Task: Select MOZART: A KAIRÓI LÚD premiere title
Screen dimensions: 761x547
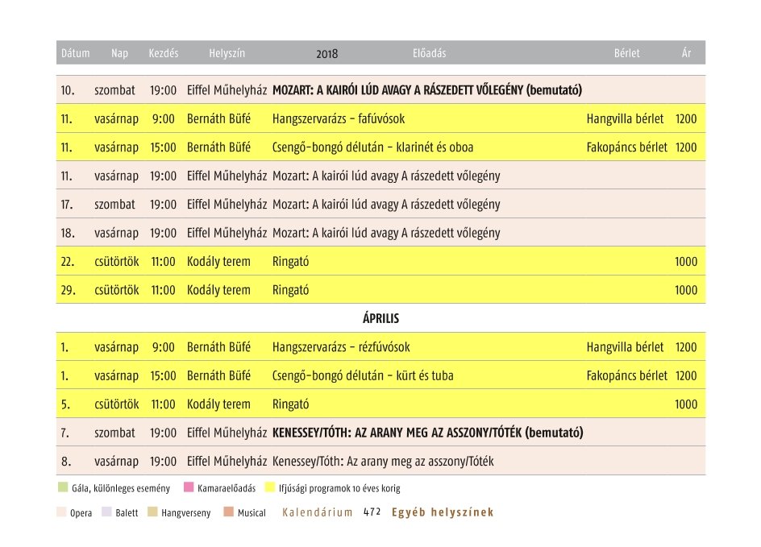Action: 427,90
